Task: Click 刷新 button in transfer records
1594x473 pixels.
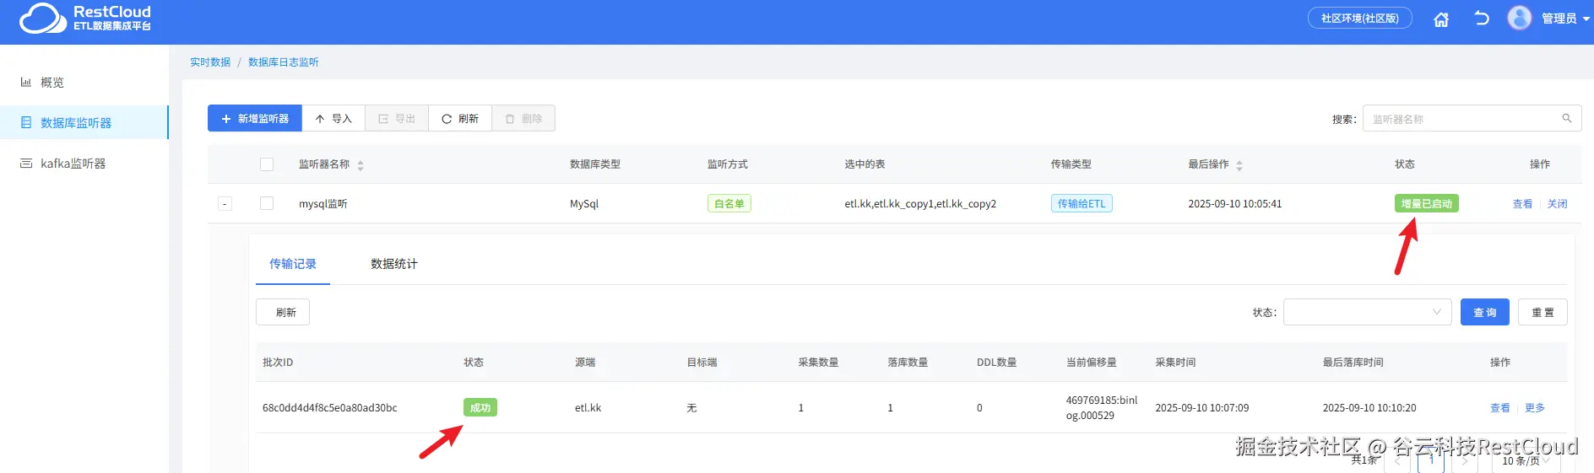Action: (x=283, y=312)
